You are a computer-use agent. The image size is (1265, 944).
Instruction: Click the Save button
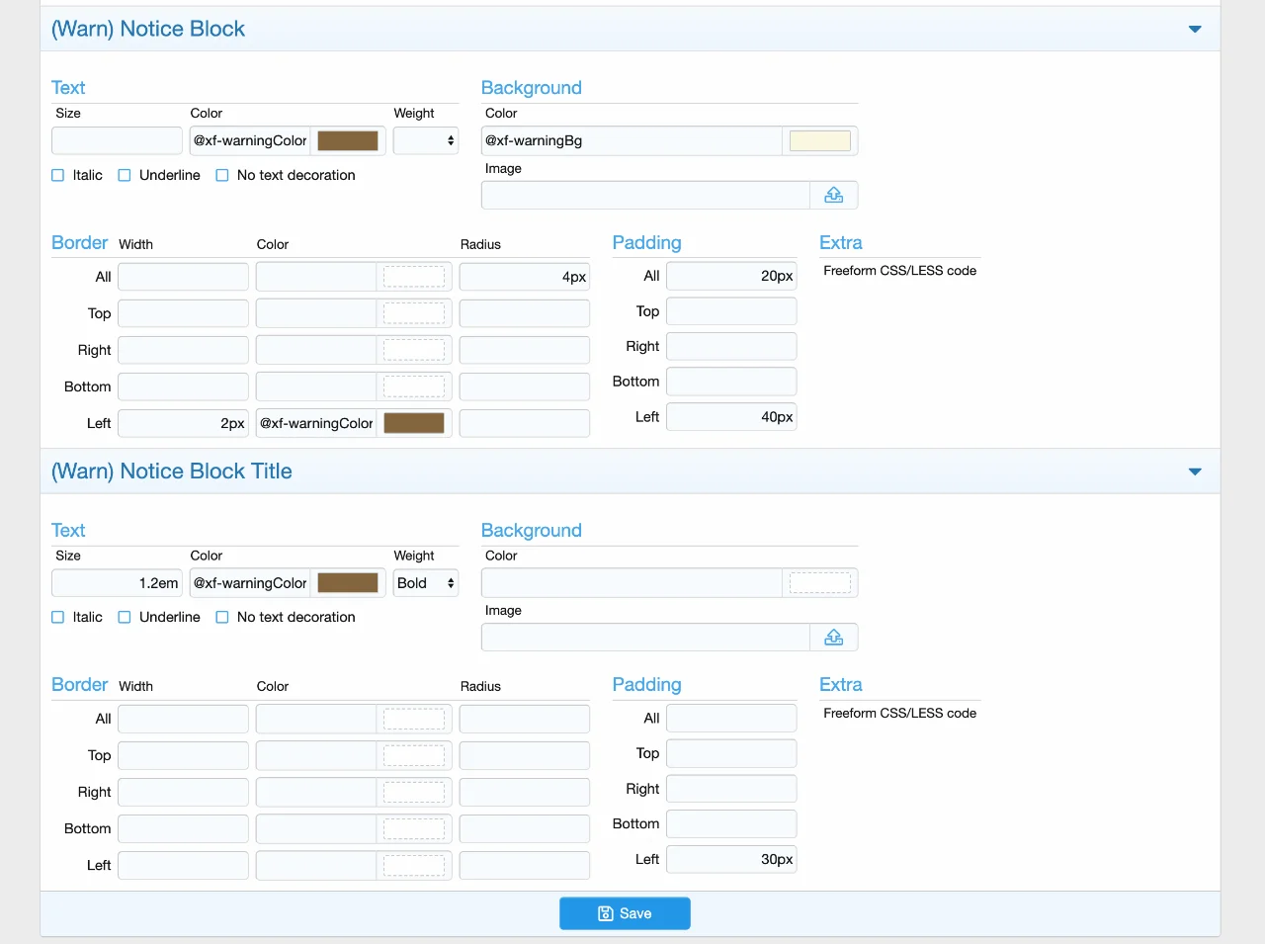625,913
